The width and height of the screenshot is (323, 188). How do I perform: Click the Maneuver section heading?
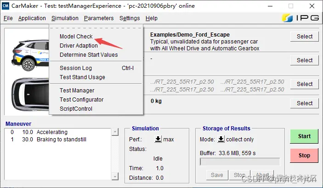tap(18, 124)
